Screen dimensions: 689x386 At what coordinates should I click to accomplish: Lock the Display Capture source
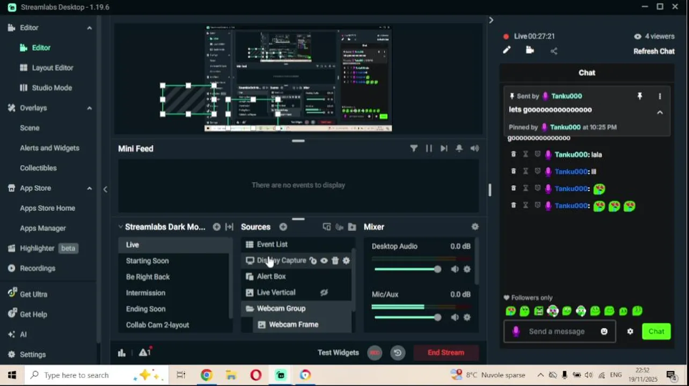[313, 261]
